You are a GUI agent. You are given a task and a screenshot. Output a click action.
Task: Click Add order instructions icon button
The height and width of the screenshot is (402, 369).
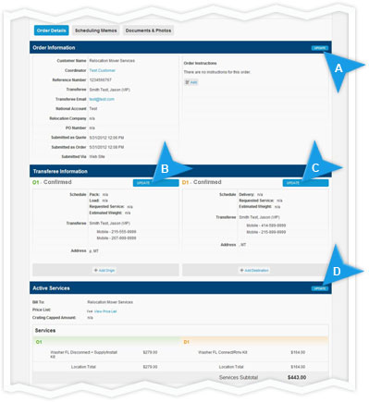[x=191, y=82]
